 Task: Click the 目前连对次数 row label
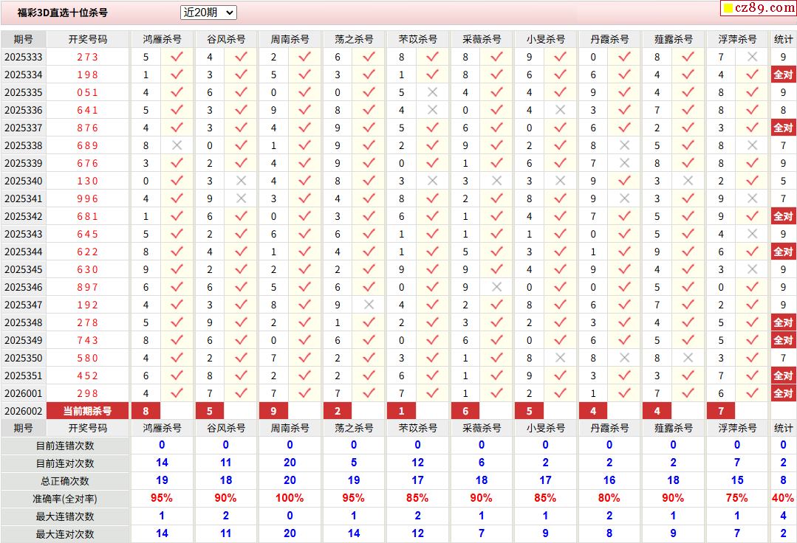[x=65, y=464]
